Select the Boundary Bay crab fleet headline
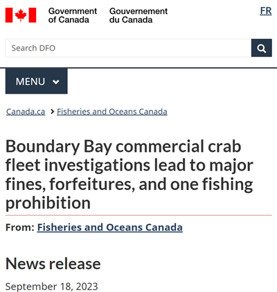This screenshot has width=277, height=292. pos(129,175)
